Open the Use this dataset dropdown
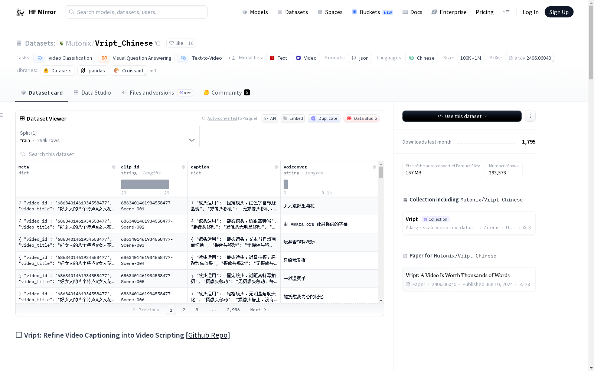594x371 pixels. click(462, 116)
